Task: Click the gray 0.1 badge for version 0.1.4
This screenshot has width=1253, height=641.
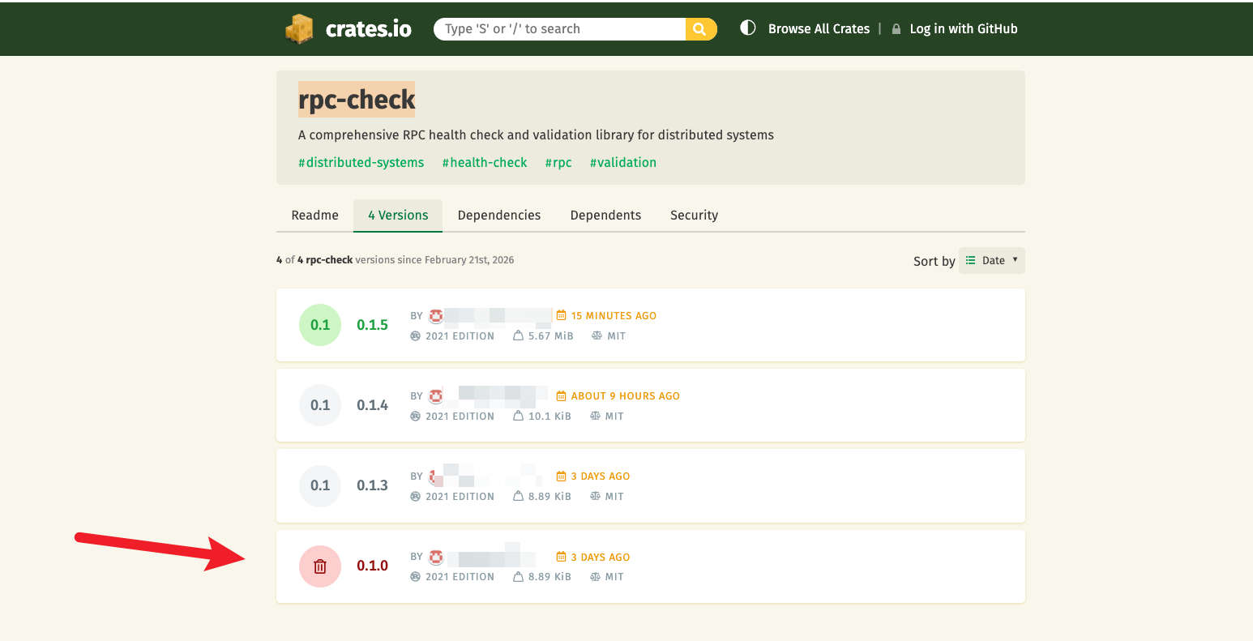Action: pos(320,405)
